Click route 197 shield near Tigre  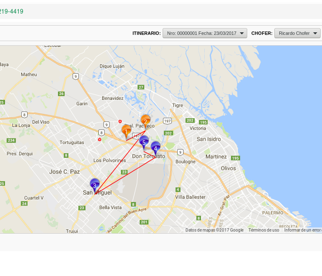click(x=167, y=121)
